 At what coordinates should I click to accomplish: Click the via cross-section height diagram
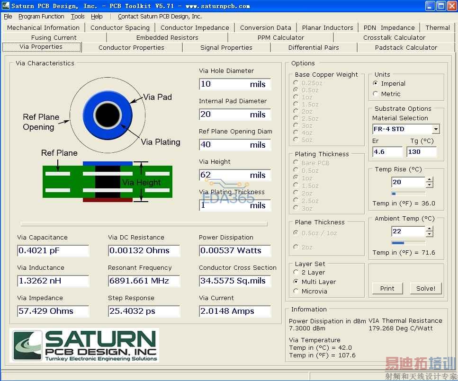(x=108, y=182)
